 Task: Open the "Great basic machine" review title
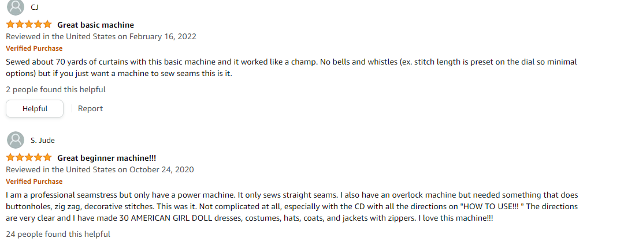95,25
